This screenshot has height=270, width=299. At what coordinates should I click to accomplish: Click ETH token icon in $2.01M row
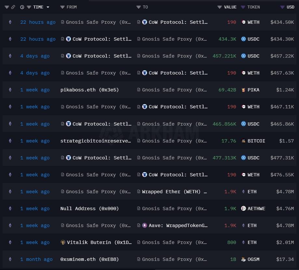pyautogui.click(x=243, y=242)
